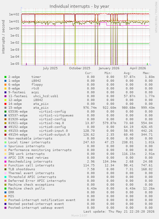Click the orange 6-edge floppy legend swatch
The width and height of the screenshot is (159, 219).
[x=5, y=85]
